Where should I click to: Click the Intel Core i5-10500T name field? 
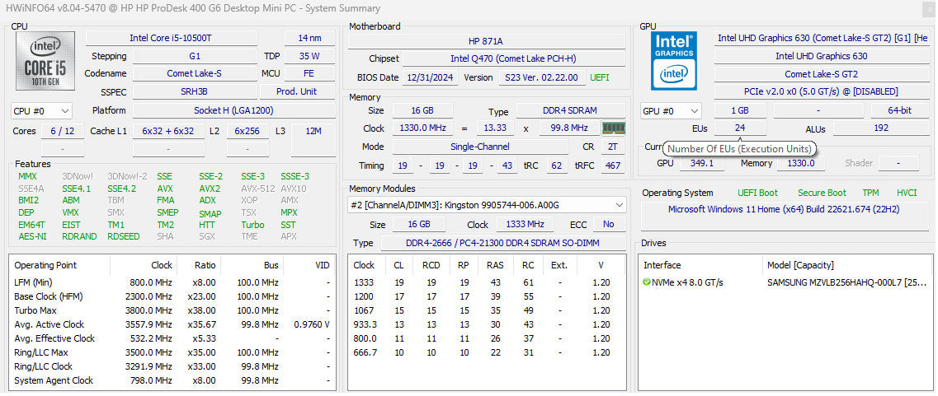click(171, 38)
